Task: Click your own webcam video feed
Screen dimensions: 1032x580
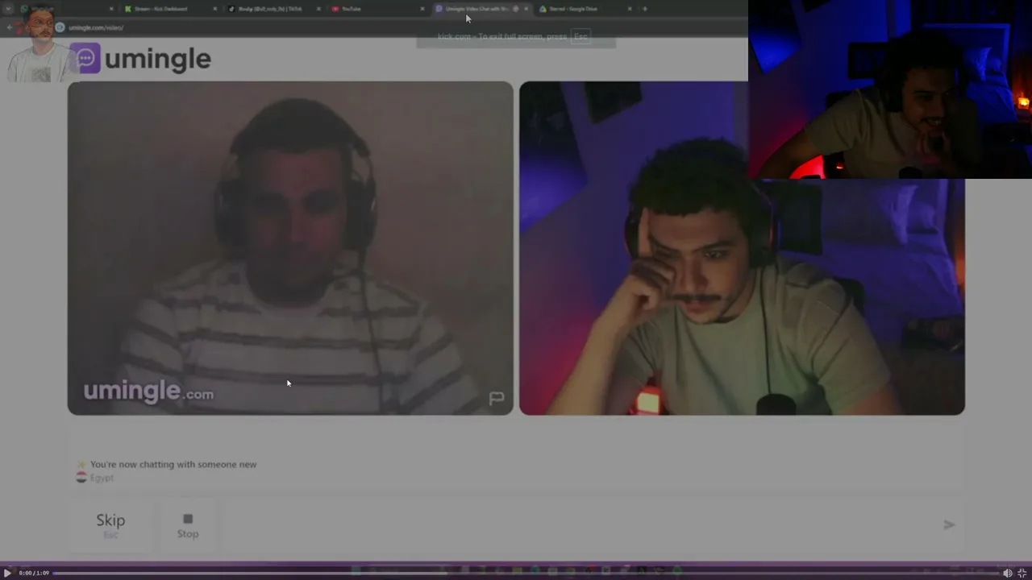Action: coord(742,248)
